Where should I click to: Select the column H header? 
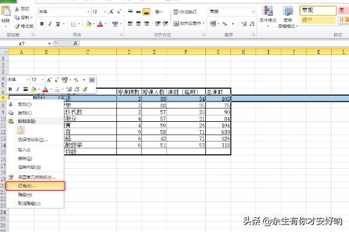point(243,52)
